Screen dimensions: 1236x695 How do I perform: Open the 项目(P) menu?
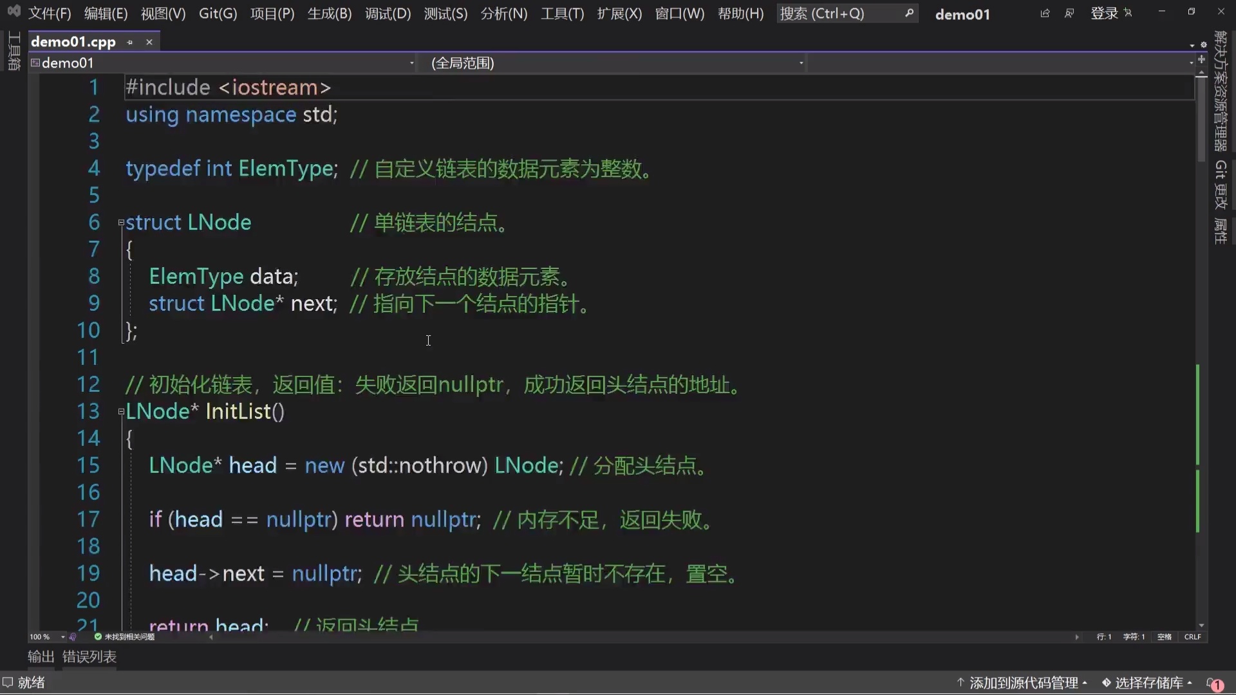pyautogui.click(x=272, y=14)
